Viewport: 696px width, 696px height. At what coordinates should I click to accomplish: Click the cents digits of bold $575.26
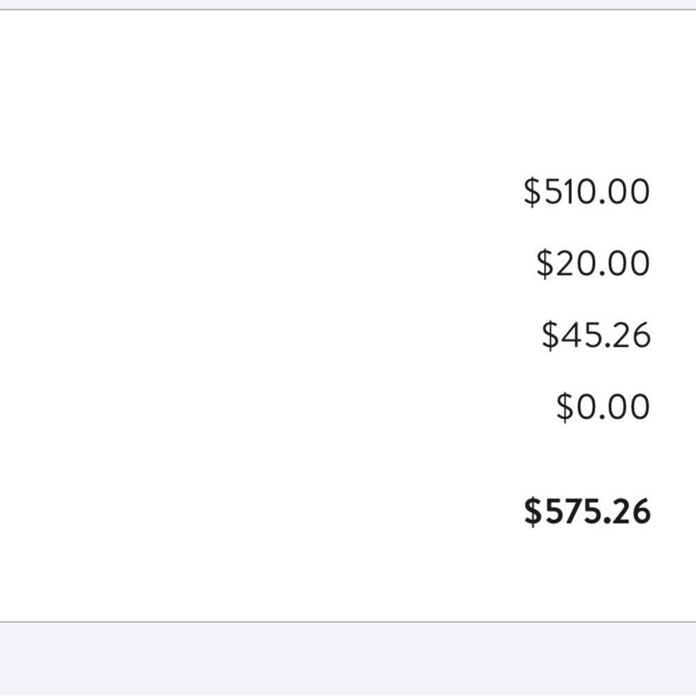click(x=631, y=512)
